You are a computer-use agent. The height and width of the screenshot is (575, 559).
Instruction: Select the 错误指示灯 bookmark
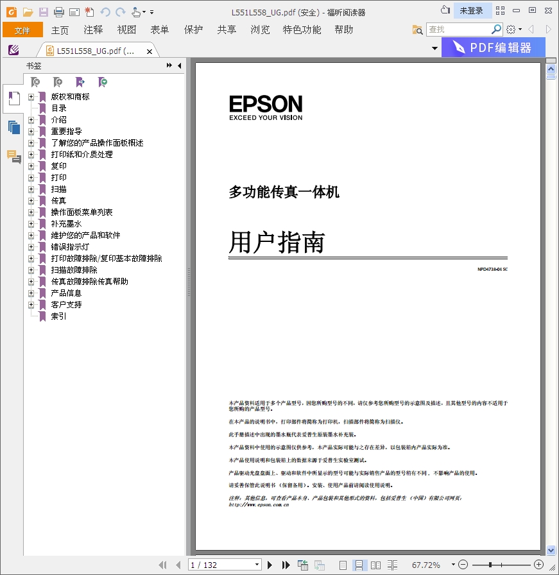pyautogui.click(x=70, y=247)
